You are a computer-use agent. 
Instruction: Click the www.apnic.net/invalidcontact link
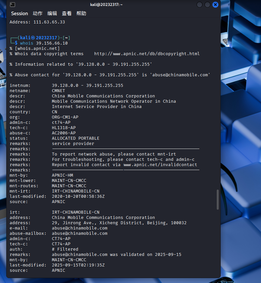160,165
